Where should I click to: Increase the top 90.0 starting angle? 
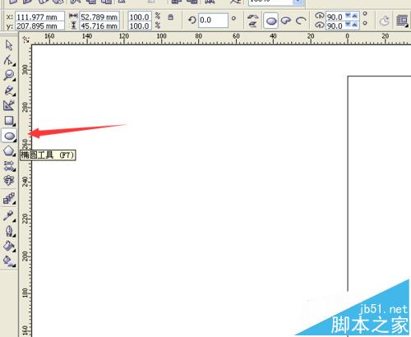(x=355, y=16)
